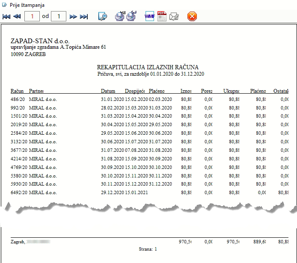Select invoice number 5930/20
The height and width of the screenshot is (263, 297).
pyautogui.click(x=19, y=184)
